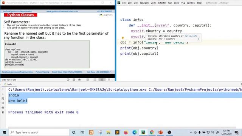Open the File menu in PyCharm

[x=124, y=3]
